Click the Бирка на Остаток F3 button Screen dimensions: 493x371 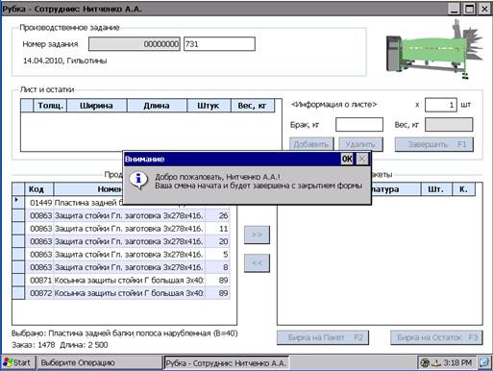coord(436,337)
